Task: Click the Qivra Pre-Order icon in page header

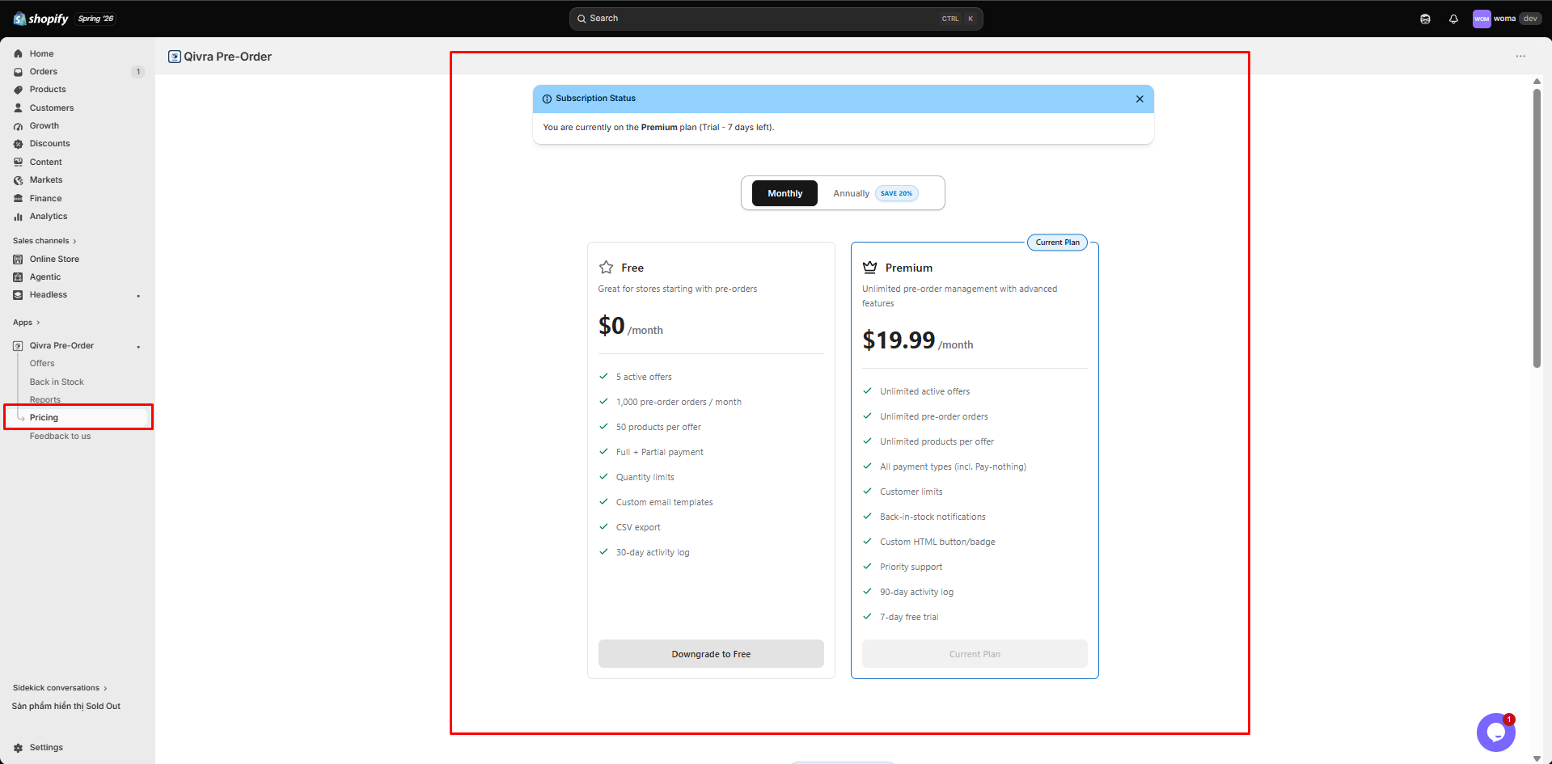Action: point(175,57)
